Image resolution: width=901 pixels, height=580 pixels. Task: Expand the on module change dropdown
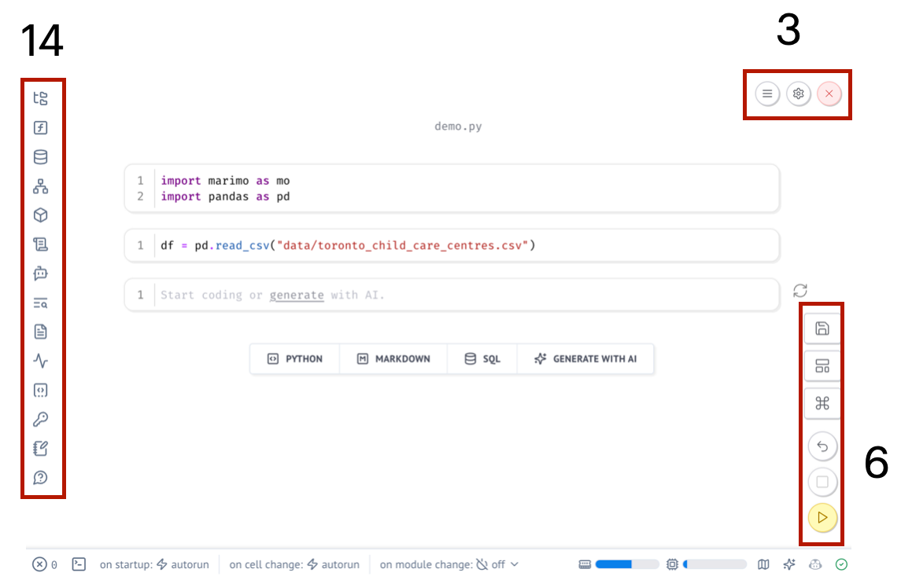497,564
